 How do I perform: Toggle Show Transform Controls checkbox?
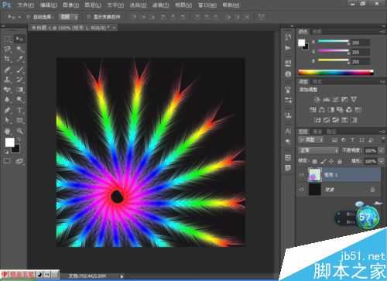click(88, 17)
